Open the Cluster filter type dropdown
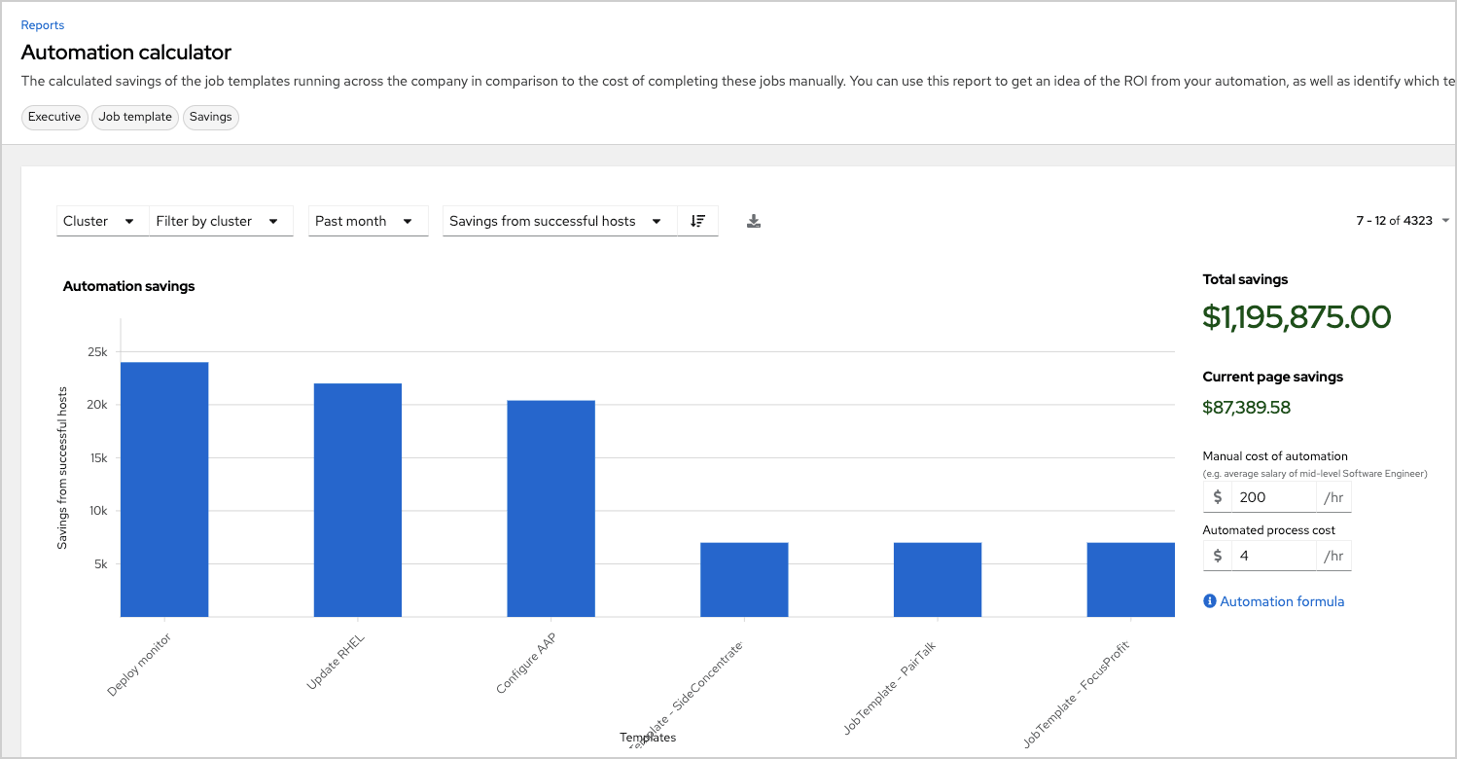Viewport: 1457px width, 759px height. [x=102, y=221]
